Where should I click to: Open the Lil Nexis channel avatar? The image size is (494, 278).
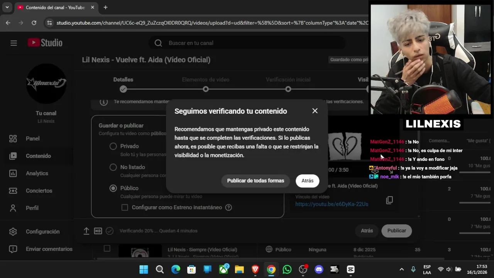[x=46, y=83]
